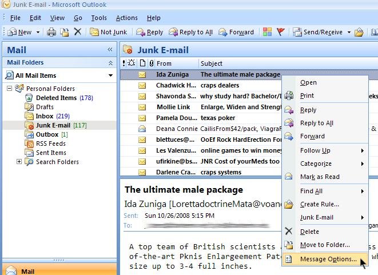Choose Mark as Read in context menu
The width and height of the screenshot is (378, 275).
(x=325, y=177)
